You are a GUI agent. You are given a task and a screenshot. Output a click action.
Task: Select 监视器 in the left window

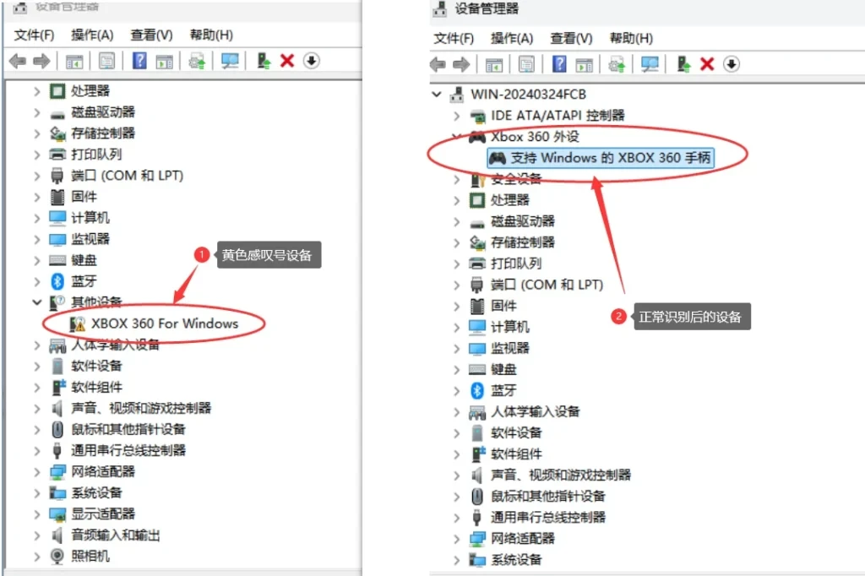pyautogui.click(x=90, y=239)
